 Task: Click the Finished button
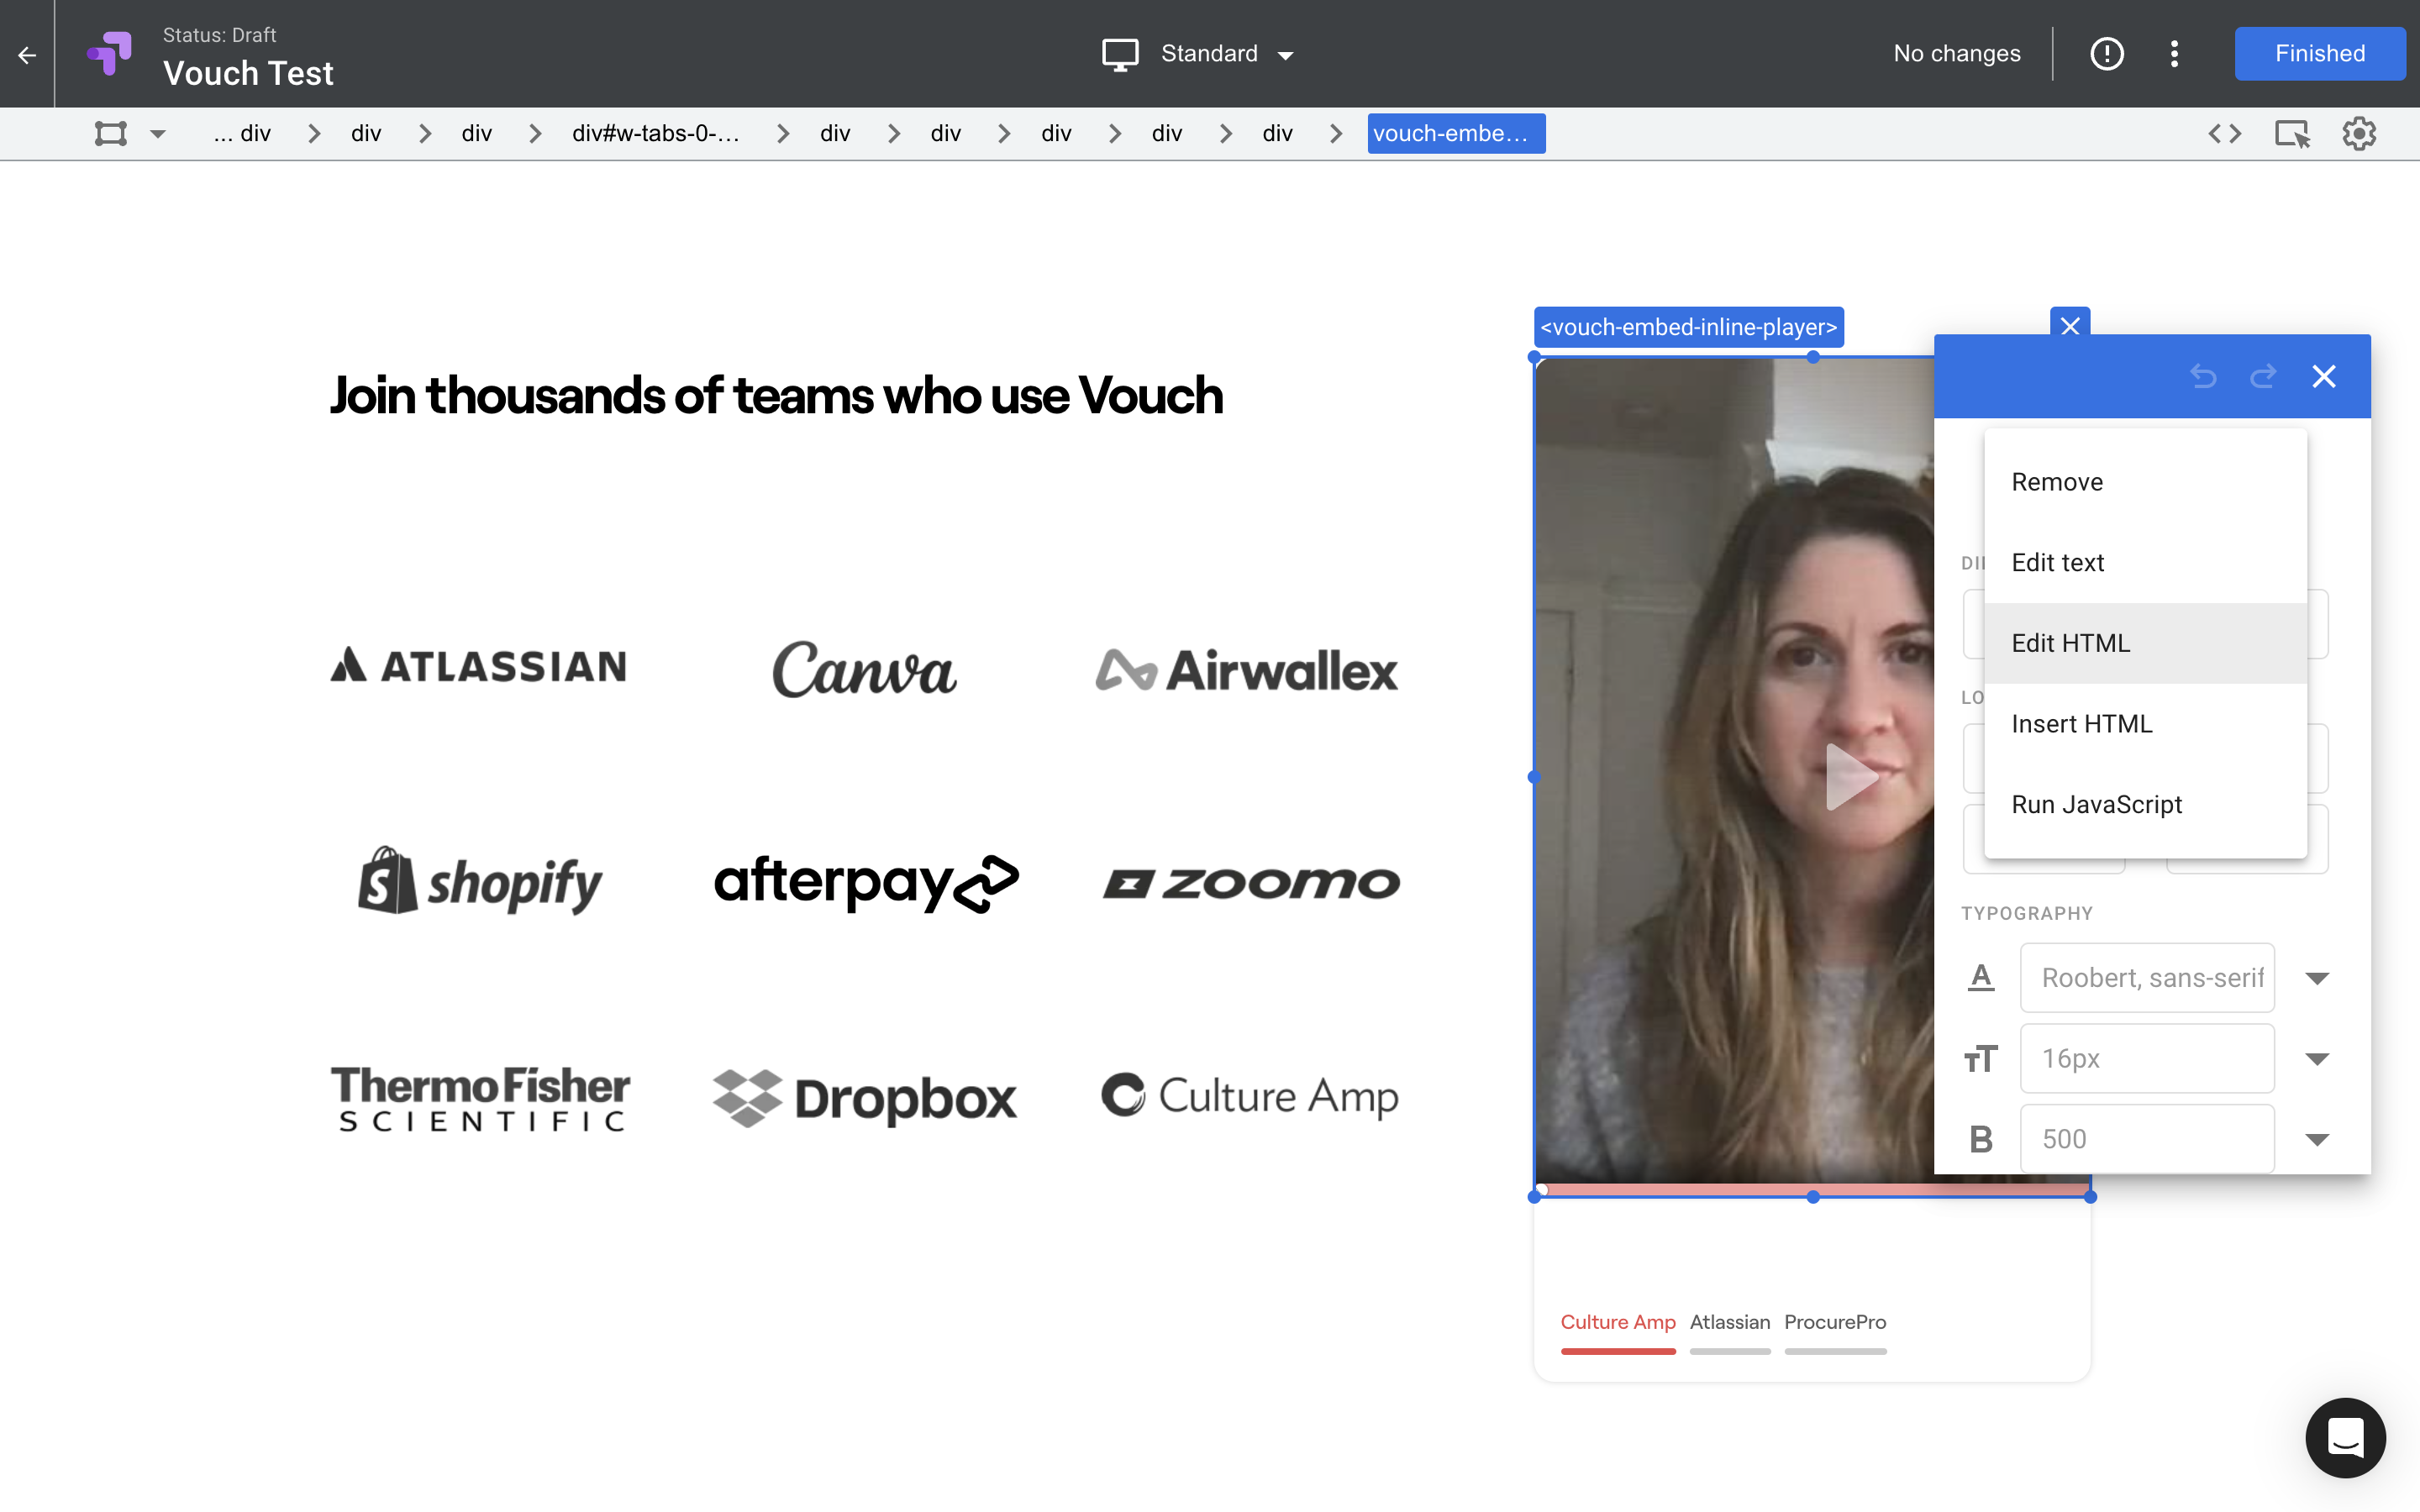pyautogui.click(x=2319, y=54)
